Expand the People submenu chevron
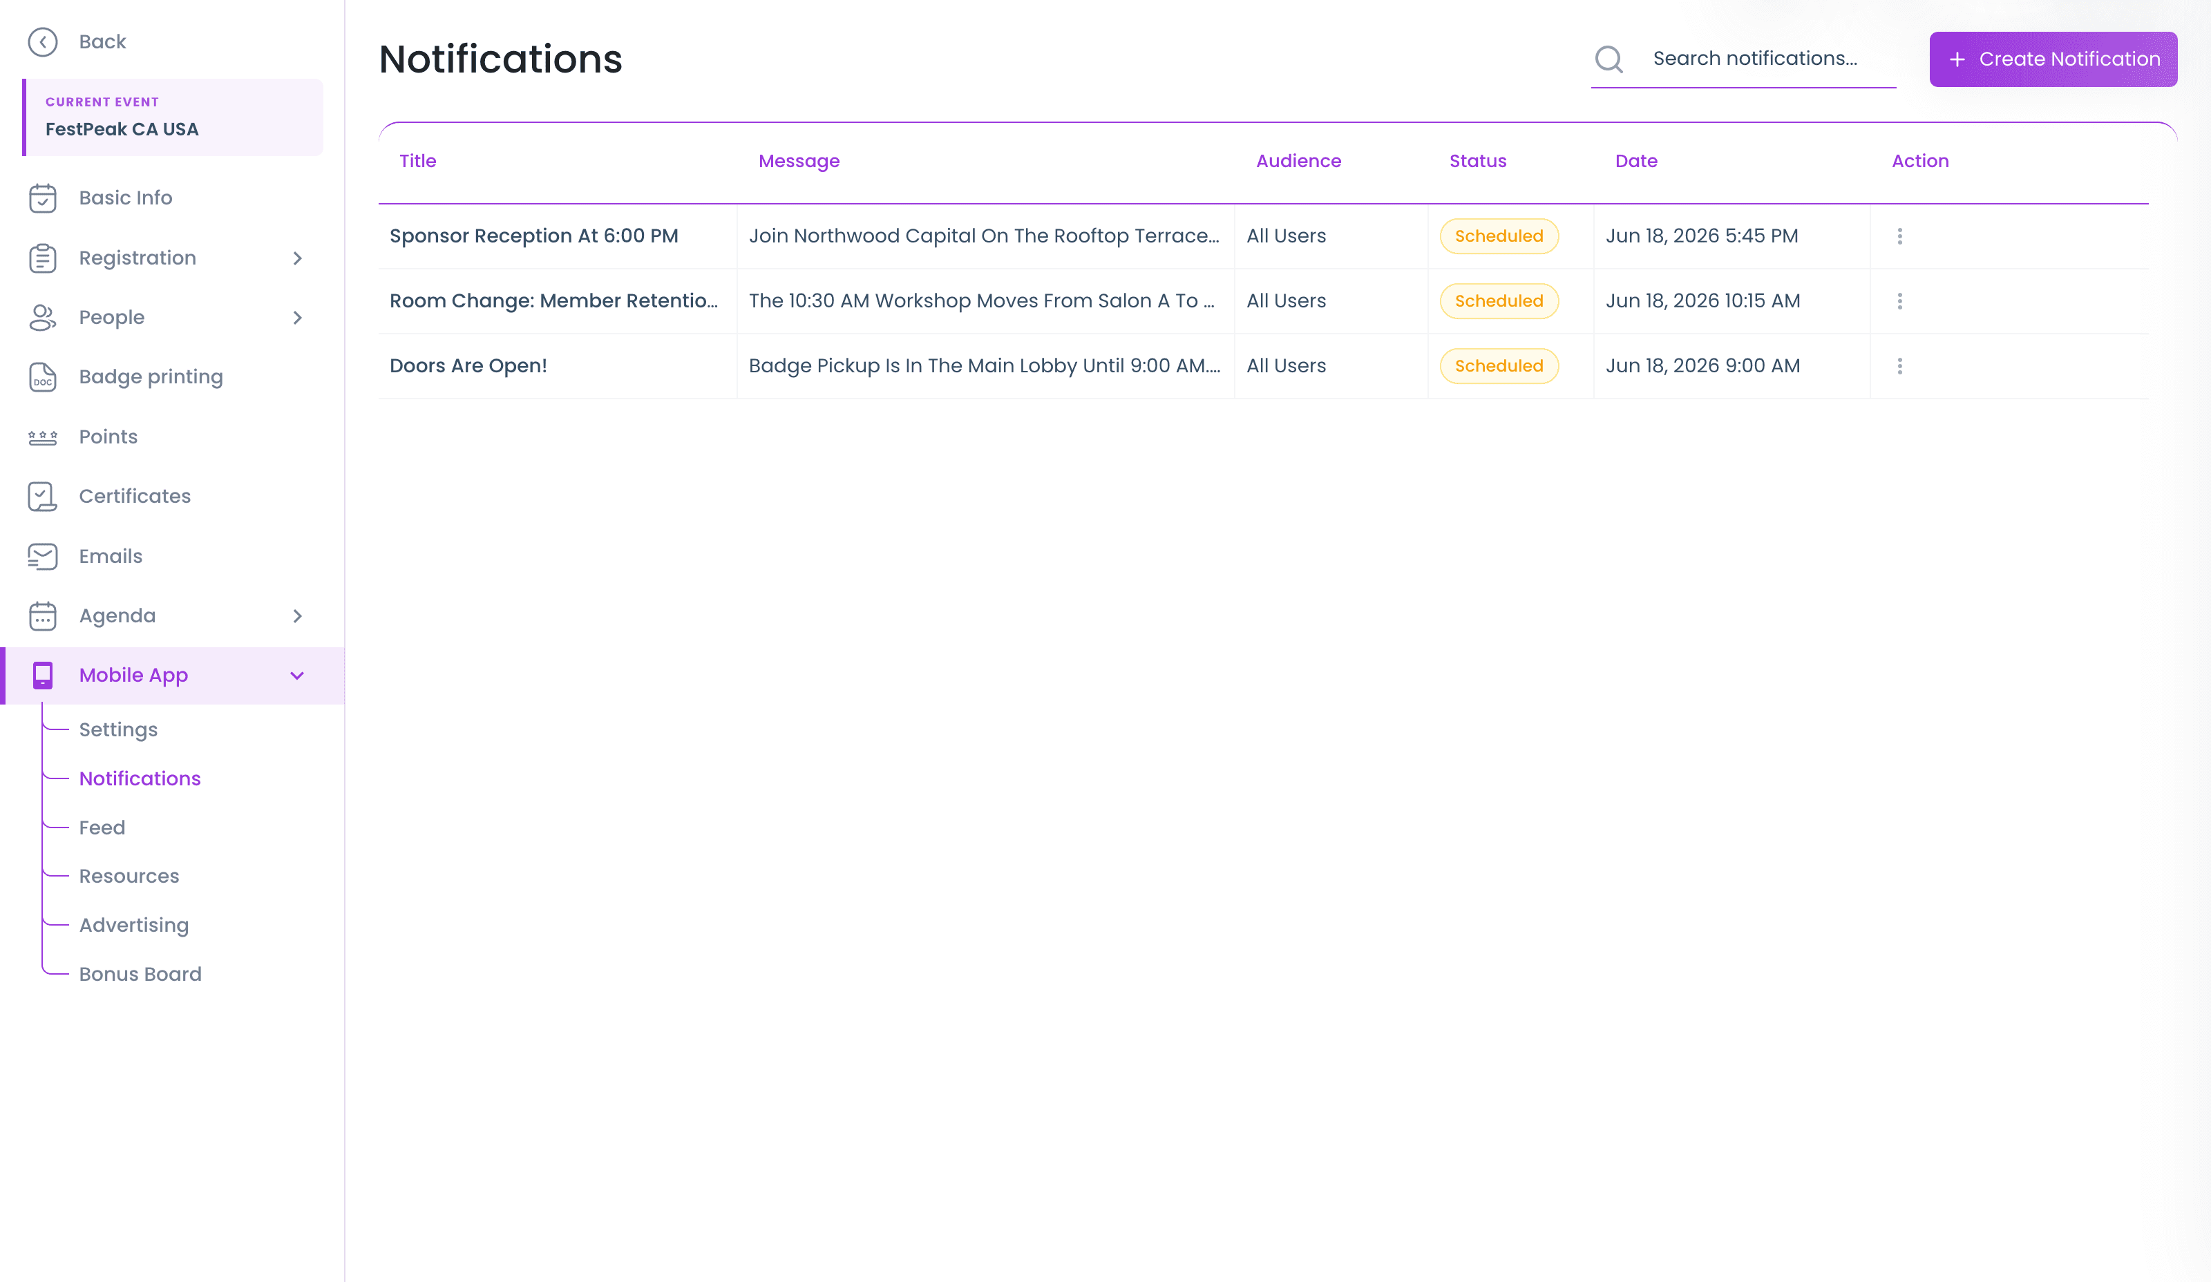2211x1282 pixels. click(x=297, y=318)
